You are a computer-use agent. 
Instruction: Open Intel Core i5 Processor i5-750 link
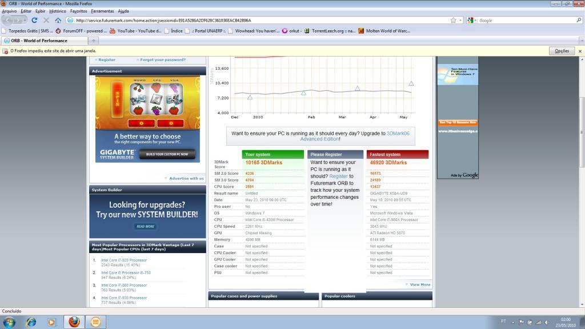(126, 272)
